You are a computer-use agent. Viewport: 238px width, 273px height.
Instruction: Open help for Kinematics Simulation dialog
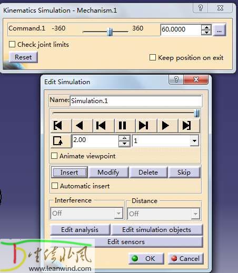[201, 8]
